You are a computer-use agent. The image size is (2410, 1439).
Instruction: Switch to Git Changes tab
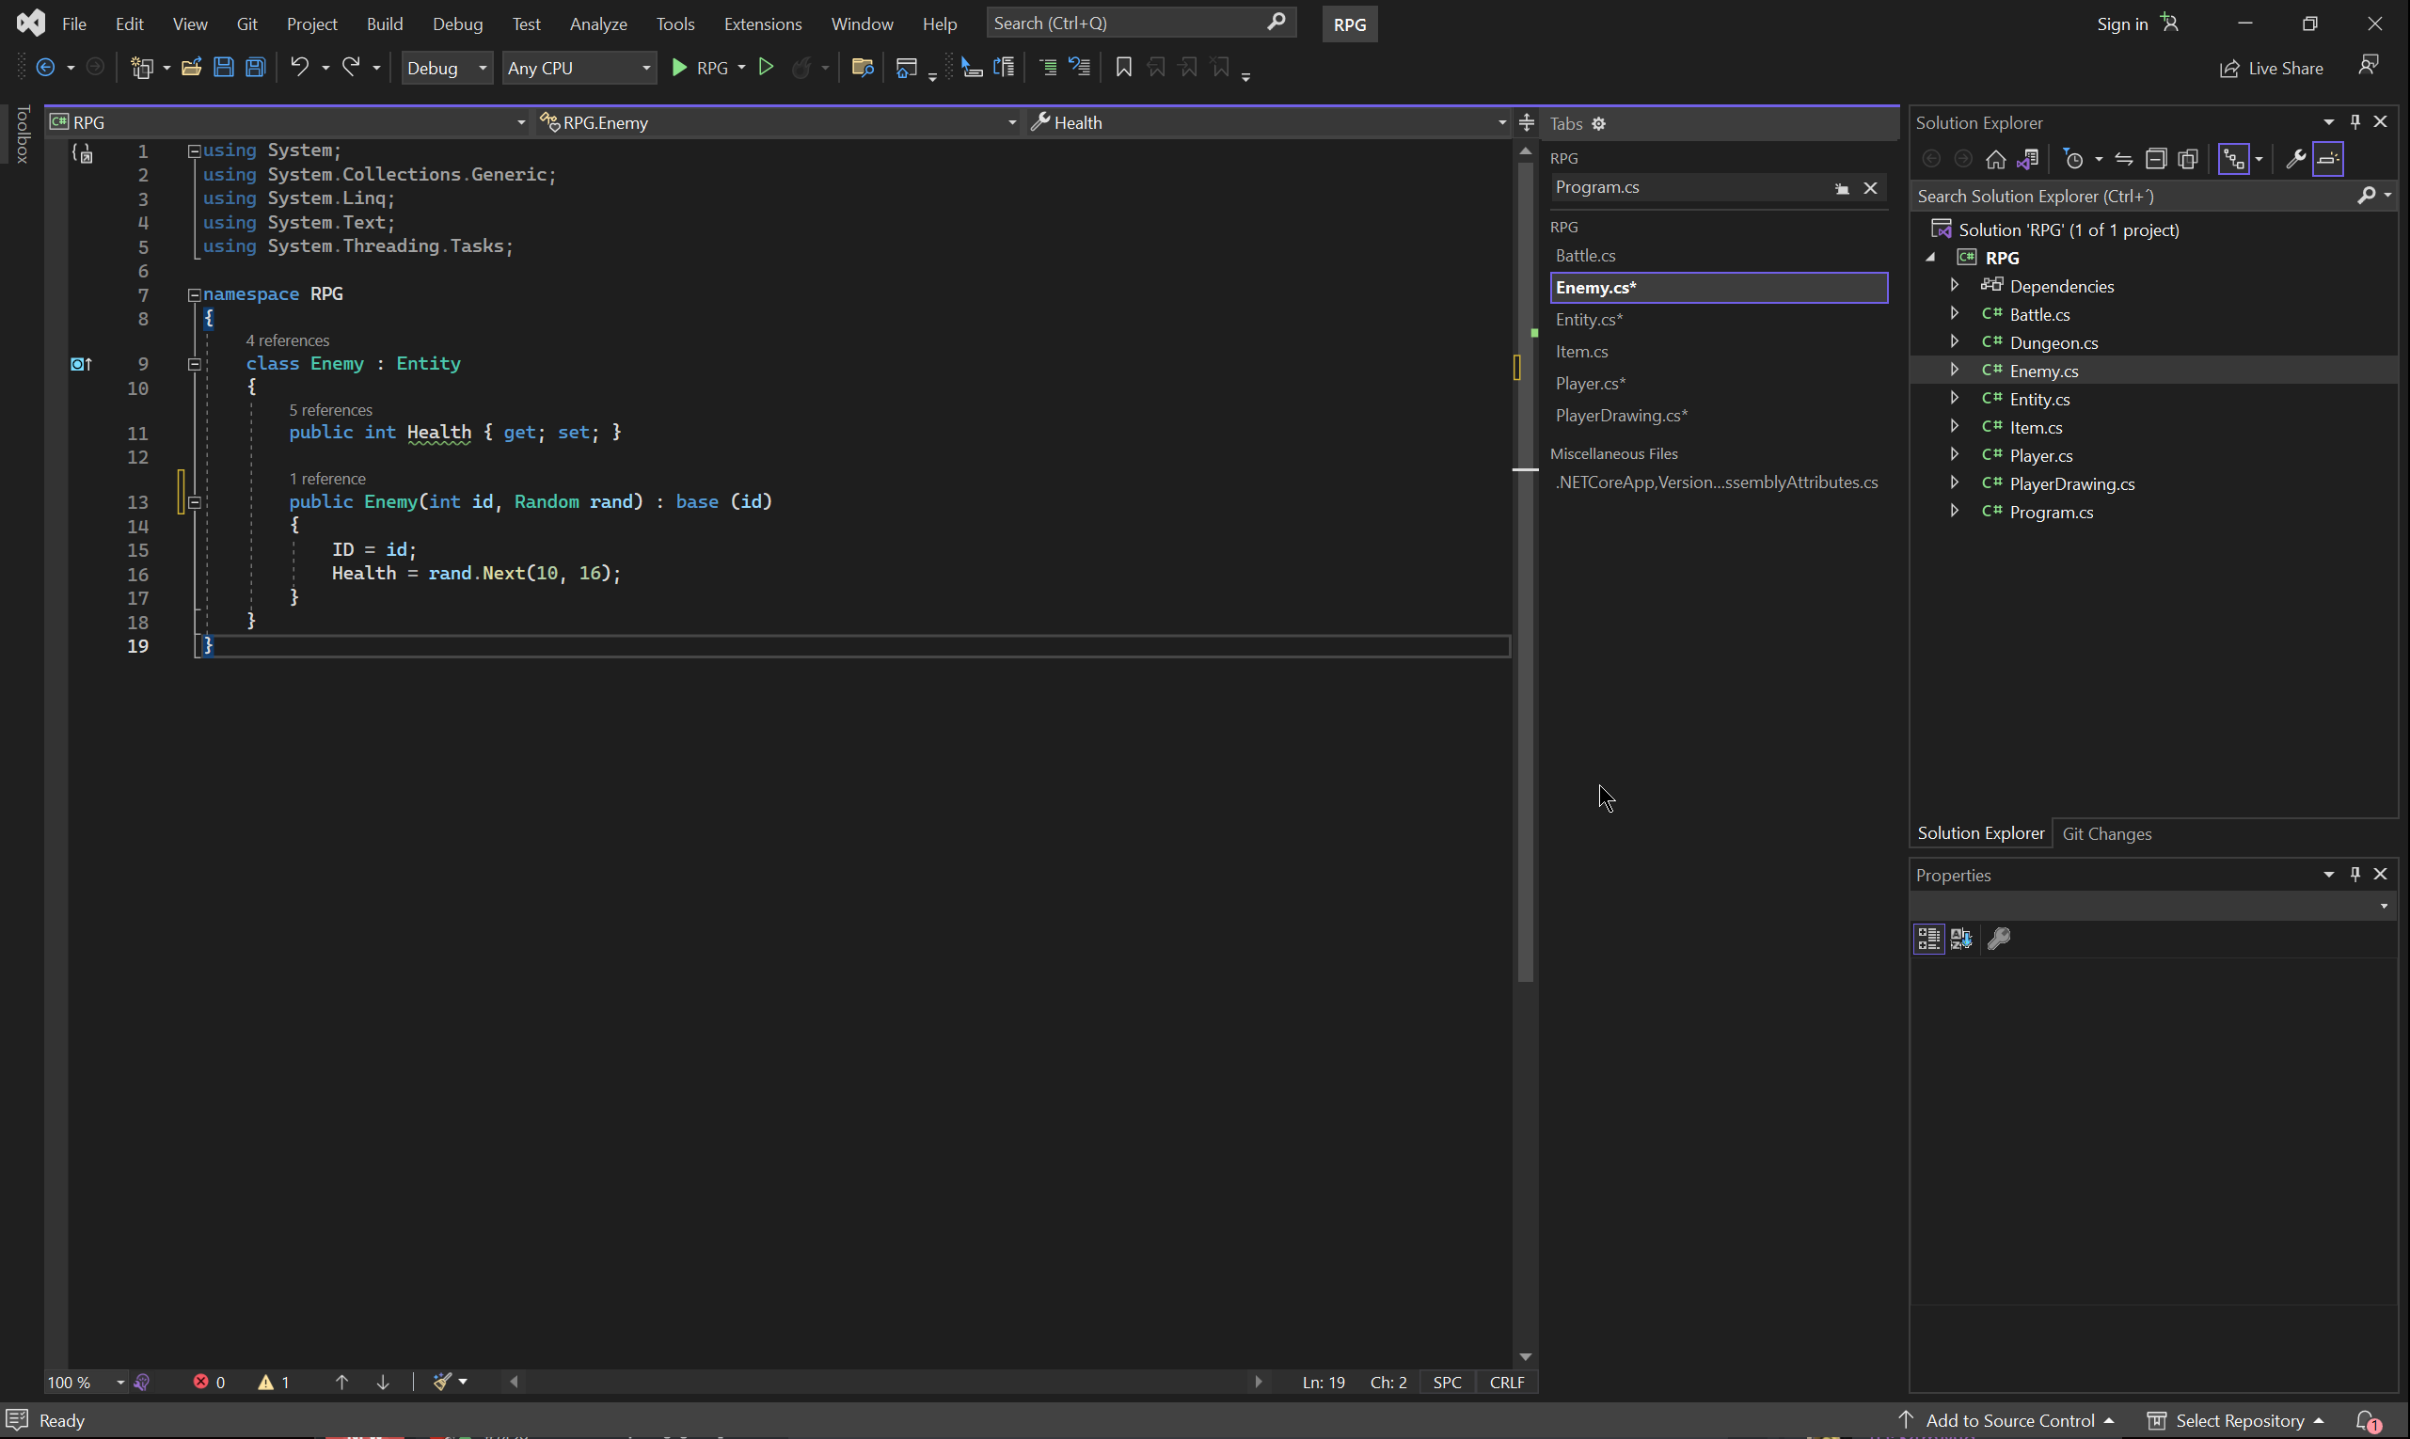click(2105, 834)
